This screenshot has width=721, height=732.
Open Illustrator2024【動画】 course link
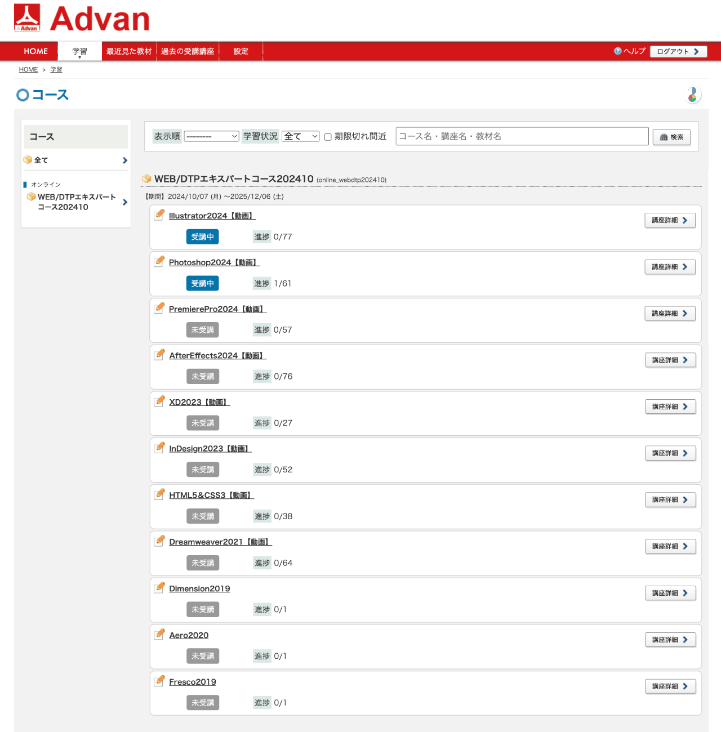point(212,216)
